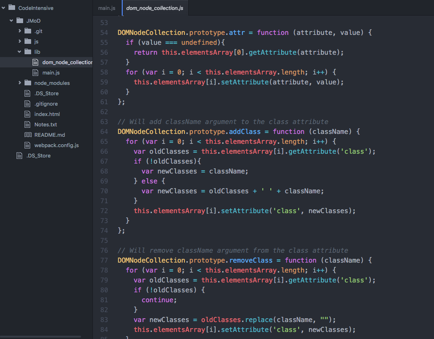This screenshot has width=434, height=339.
Task: Click the file icon of .DS_Store inside JMoD
Action: pyautogui.click(x=27, y=93)
